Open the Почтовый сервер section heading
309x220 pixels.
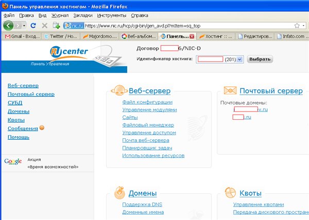tap(271, 91)
